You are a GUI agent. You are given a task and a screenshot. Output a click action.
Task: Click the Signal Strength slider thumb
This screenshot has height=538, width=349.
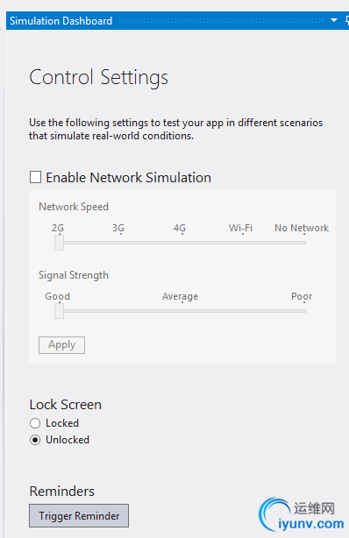[59, 311]
